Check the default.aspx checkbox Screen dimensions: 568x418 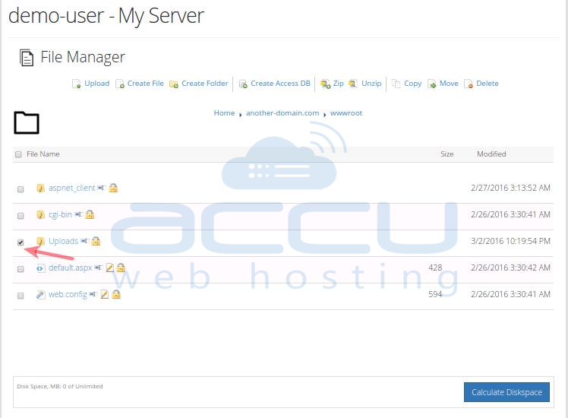[21, 269]
